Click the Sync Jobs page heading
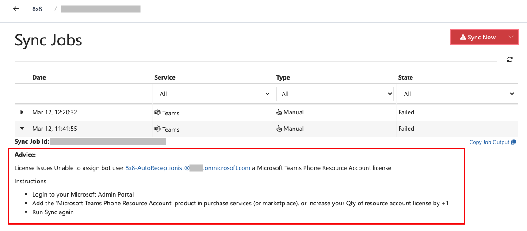The image size is (527, 231). [48, 41]
